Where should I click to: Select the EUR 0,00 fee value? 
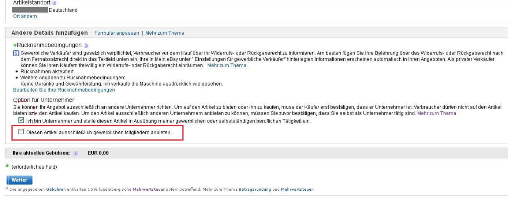point(98,153)
